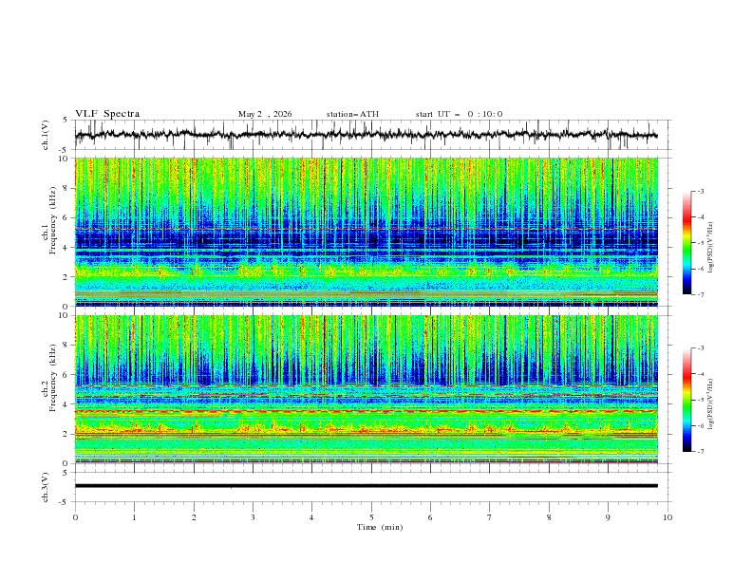Click the ch.2 Frequency (kHz) axis label

point(48,378)
